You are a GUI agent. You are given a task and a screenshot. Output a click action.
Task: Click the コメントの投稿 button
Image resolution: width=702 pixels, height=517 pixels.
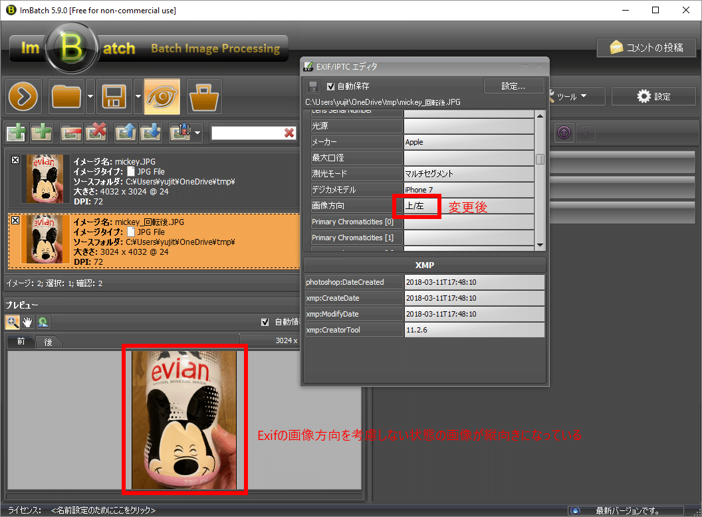pos(646,48)
